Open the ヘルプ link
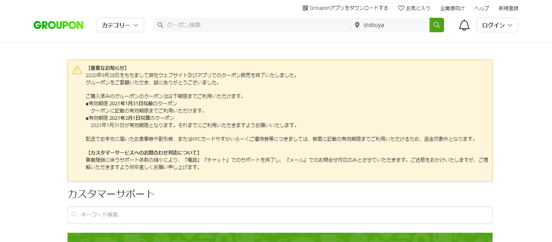 [x=482, y=8]
